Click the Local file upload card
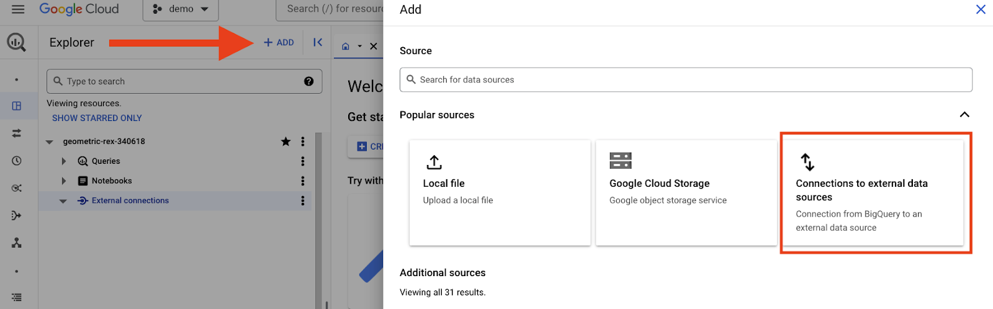 (500, 192)
